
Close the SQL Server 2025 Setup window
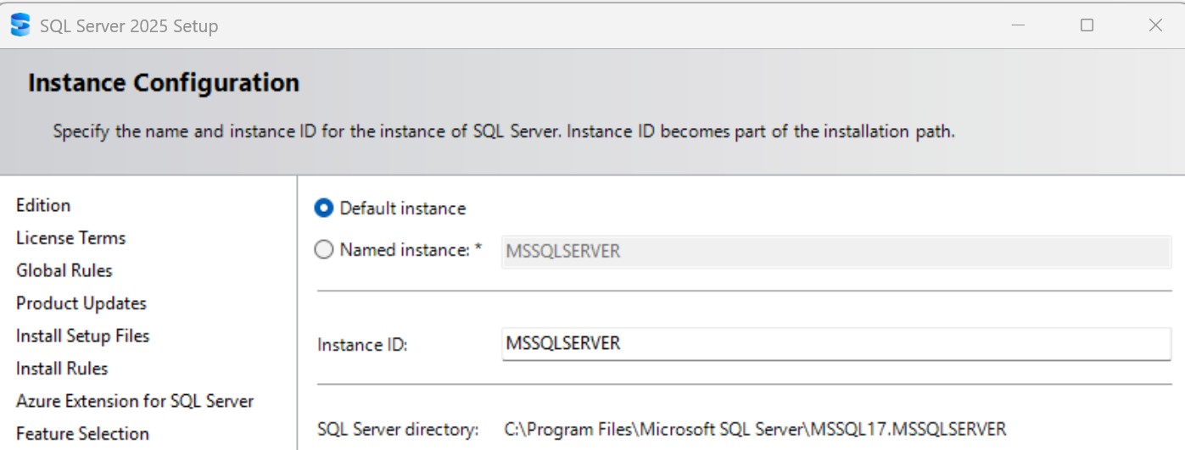click(1155, 25)
